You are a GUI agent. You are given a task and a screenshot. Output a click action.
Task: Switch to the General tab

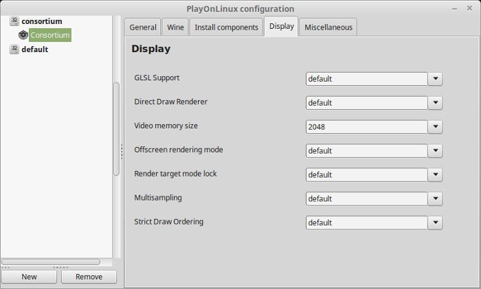143,27
